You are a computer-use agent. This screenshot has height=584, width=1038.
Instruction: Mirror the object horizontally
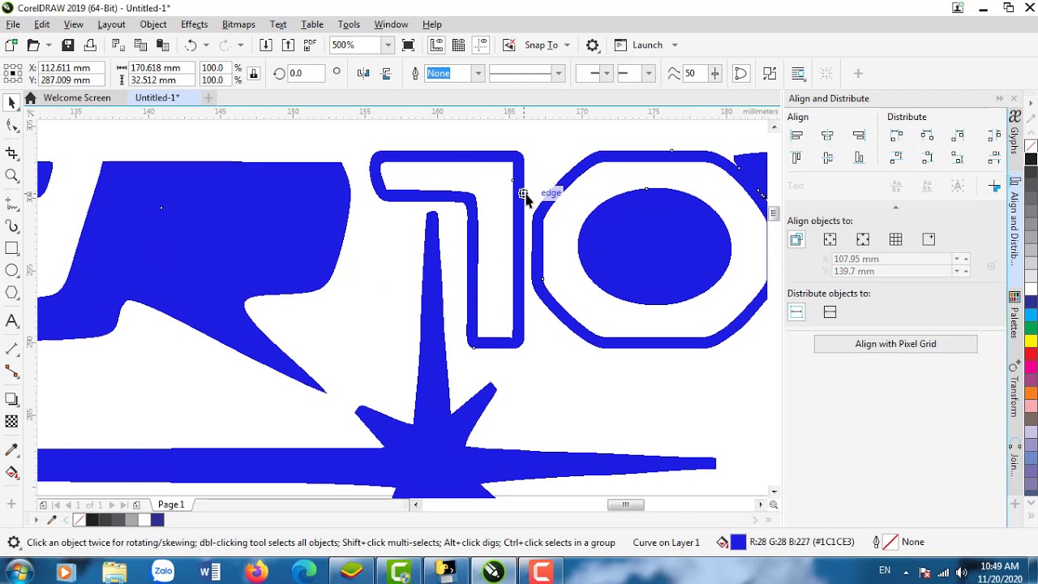click(363, 74)
